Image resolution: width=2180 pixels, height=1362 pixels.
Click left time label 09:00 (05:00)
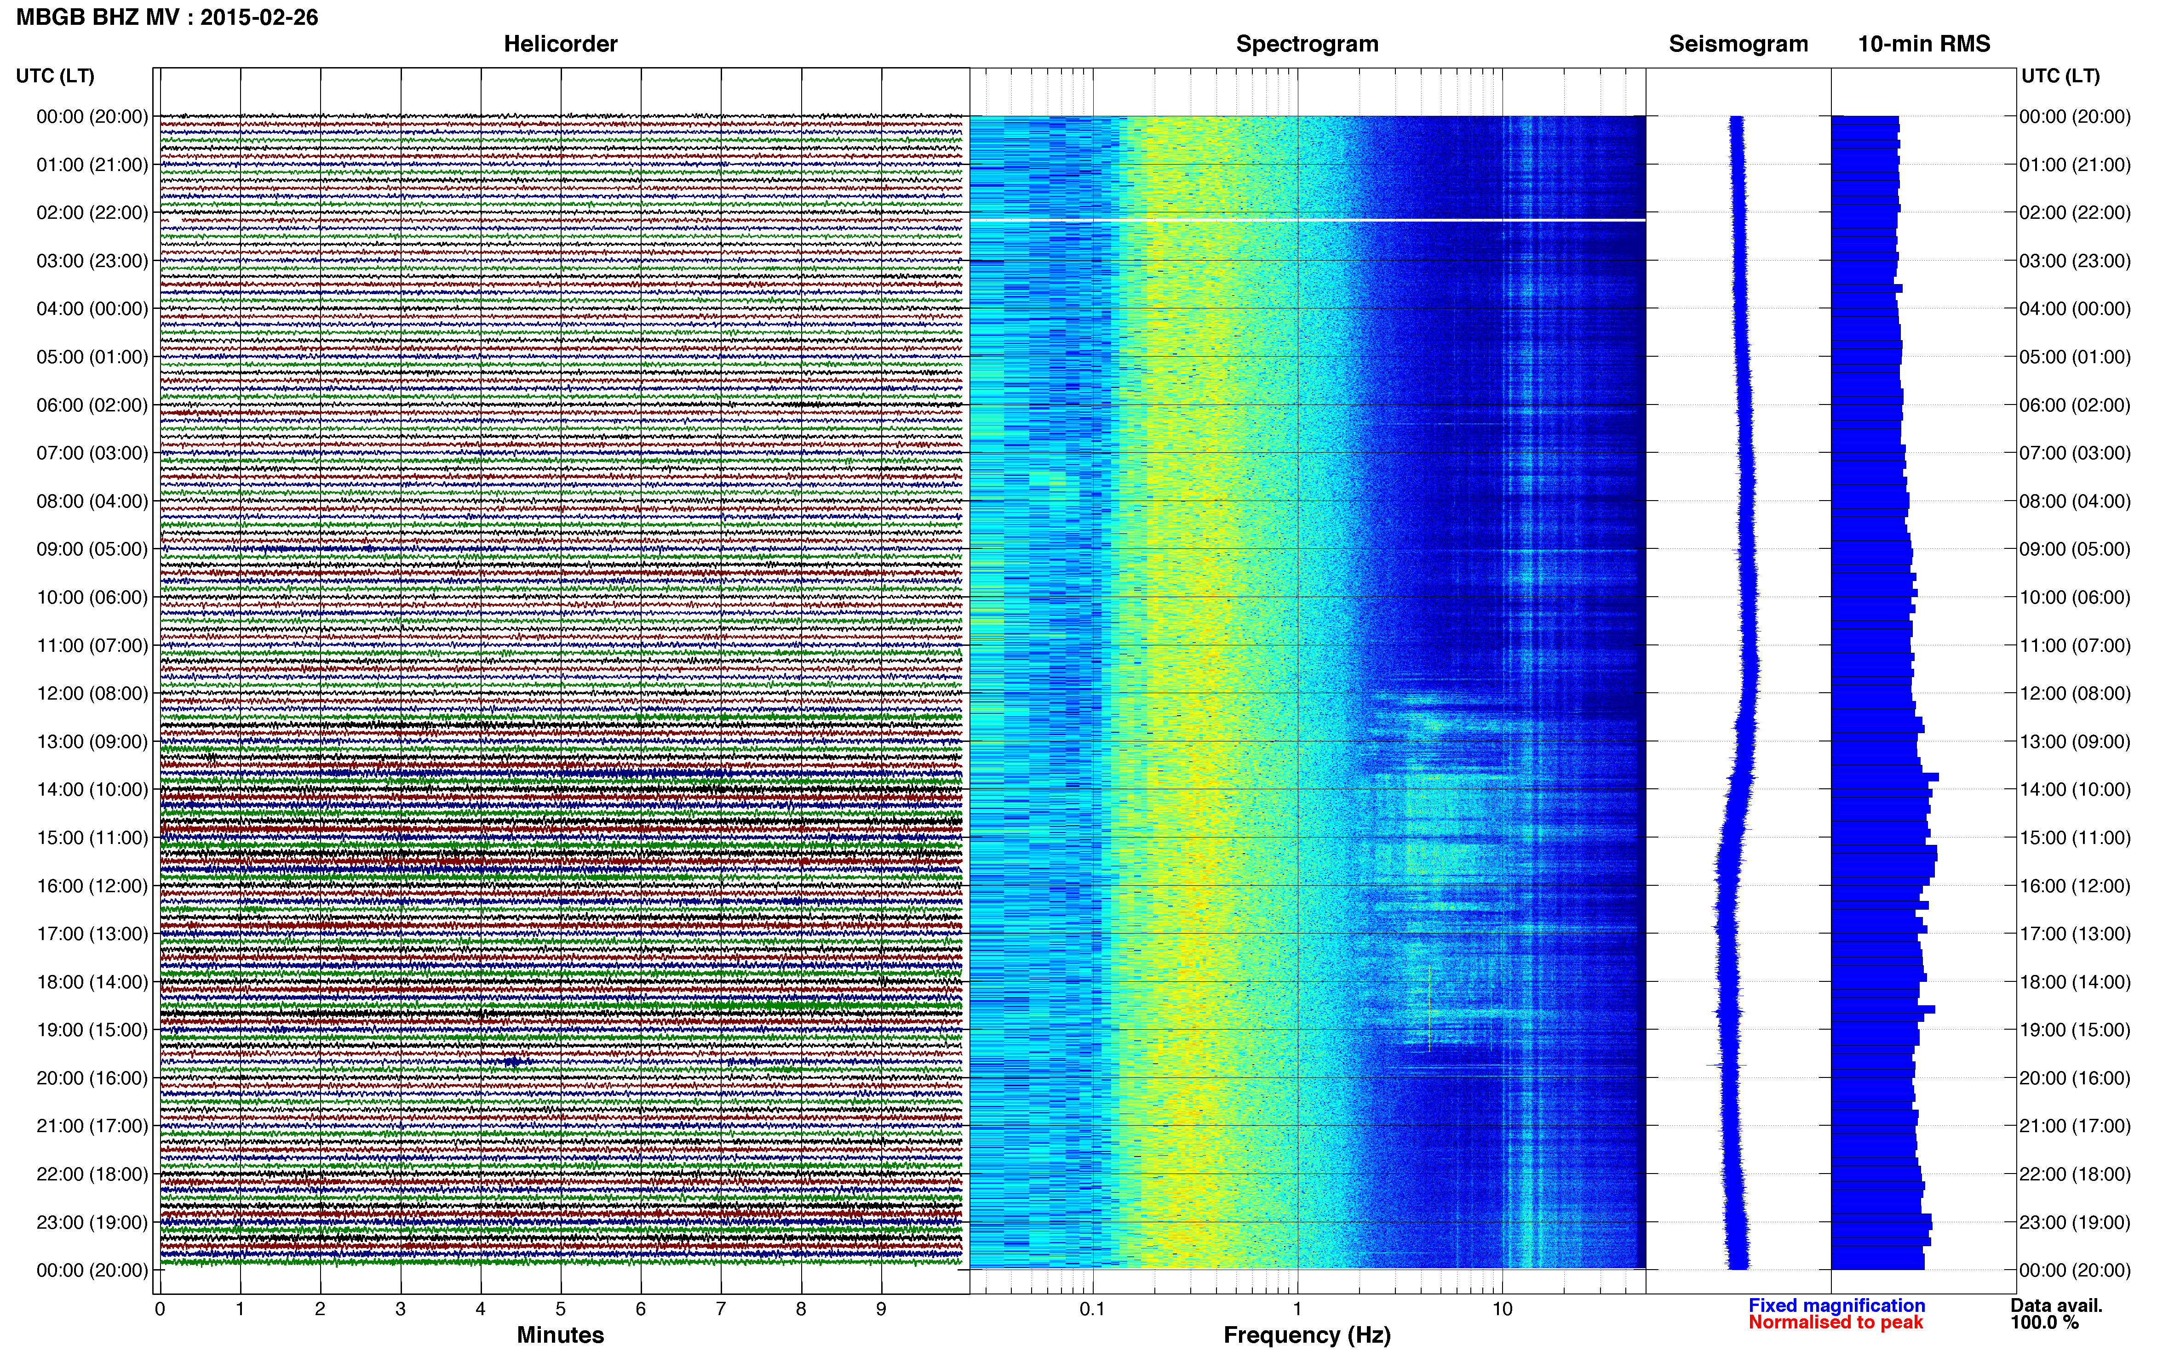pyautogui.click(x=92, y=548)
